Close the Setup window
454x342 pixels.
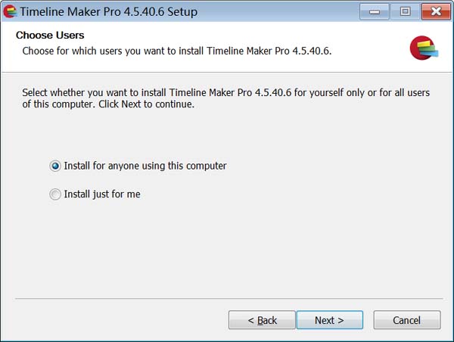click(x=435, y=11)
